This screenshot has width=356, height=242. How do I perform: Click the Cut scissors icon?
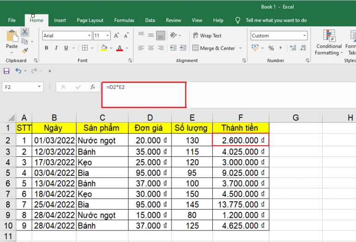coord(25,32)
